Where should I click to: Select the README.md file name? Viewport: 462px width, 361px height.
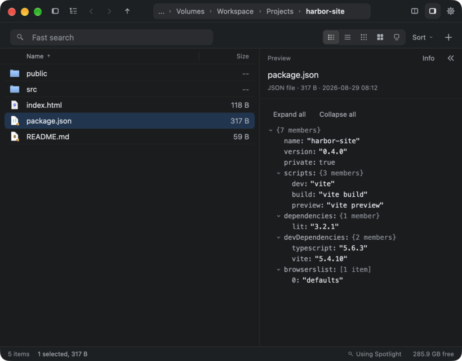48,137
